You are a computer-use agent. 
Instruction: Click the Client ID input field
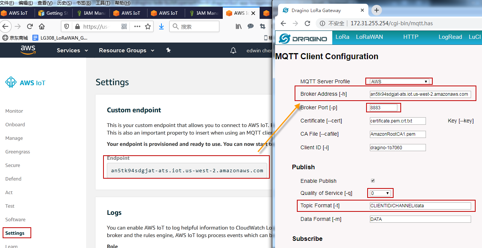point(398,148)
